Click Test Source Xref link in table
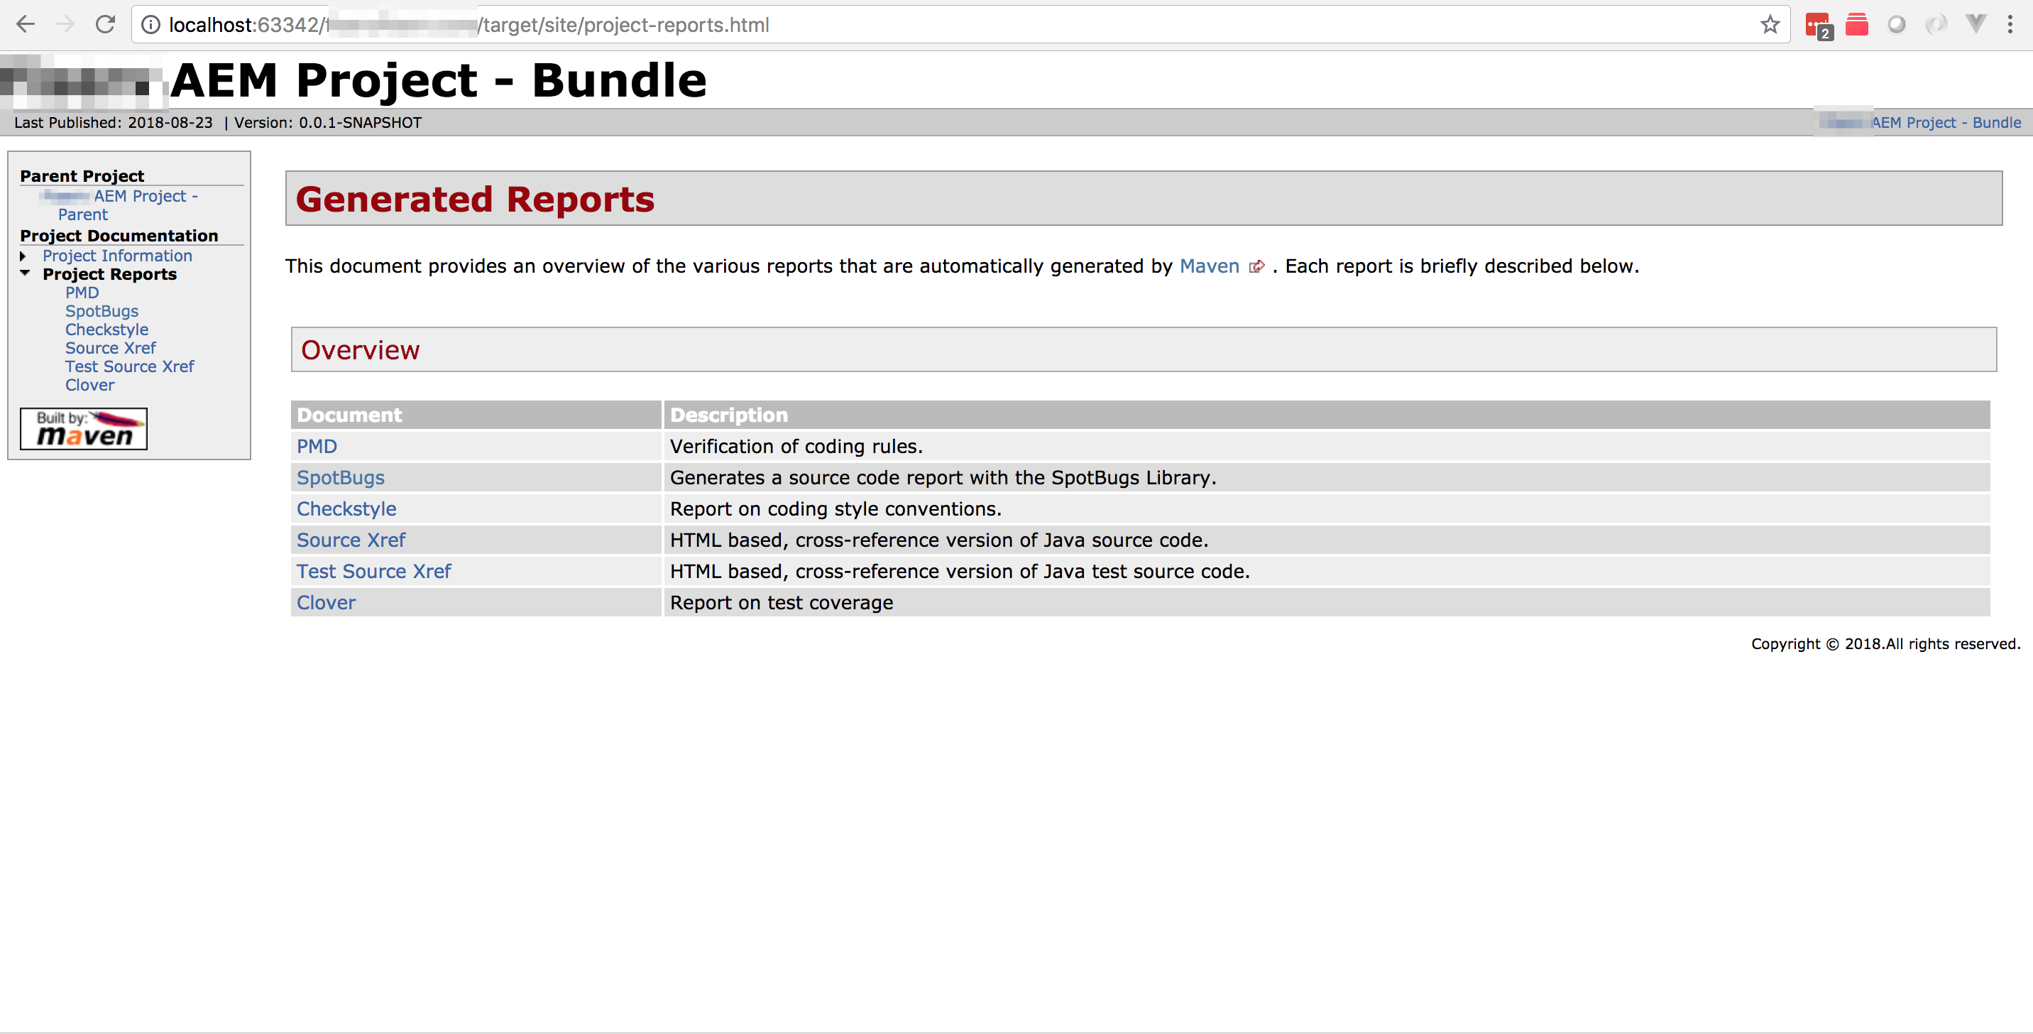Screen dimensions: 2033x1034 [x=374, y=572]
